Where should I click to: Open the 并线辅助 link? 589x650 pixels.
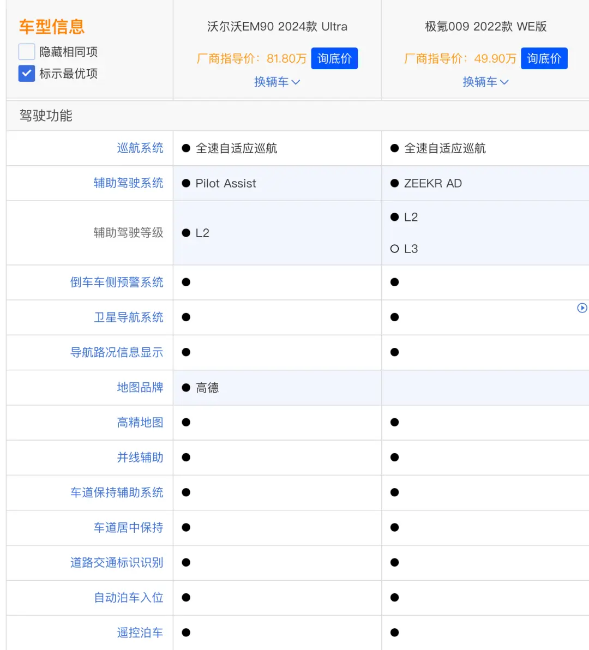pos(140,458)
